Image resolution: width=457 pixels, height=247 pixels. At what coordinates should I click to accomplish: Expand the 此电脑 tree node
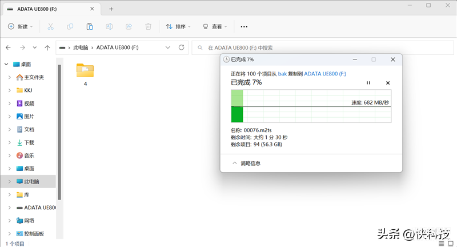tap(10, 181)
